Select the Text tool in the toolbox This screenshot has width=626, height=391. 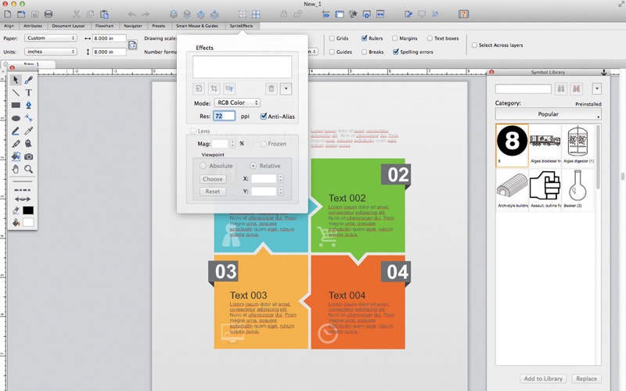[x=29, y=92]
